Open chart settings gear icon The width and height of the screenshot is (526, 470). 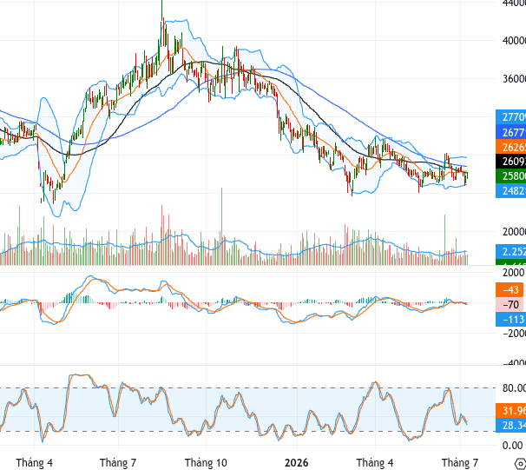coord(520,463)
